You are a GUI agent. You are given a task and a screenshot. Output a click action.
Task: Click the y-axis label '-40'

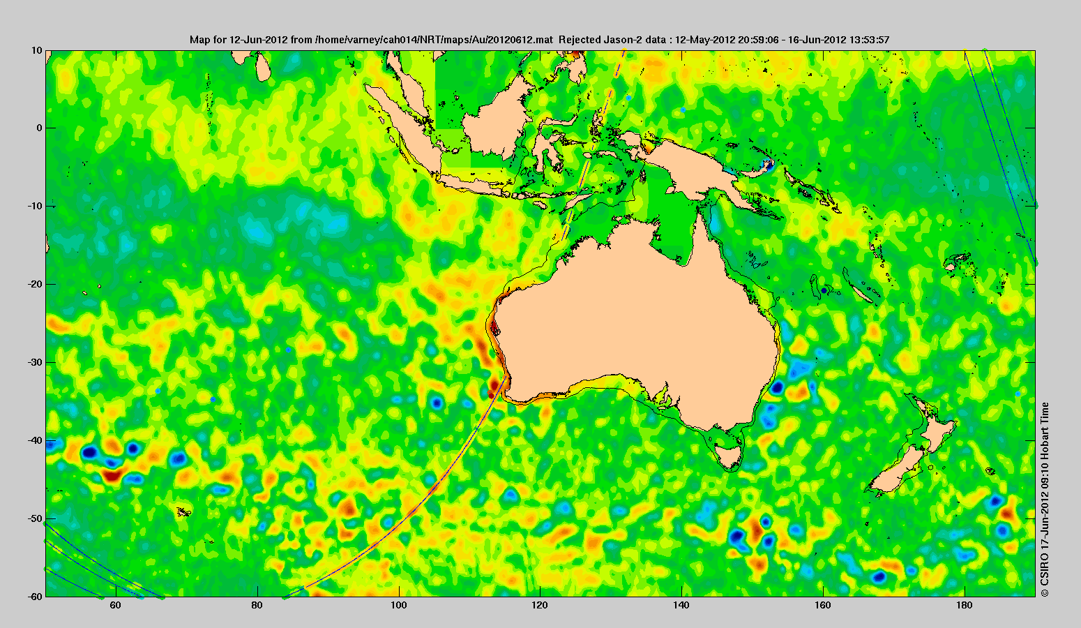(35, 441)
